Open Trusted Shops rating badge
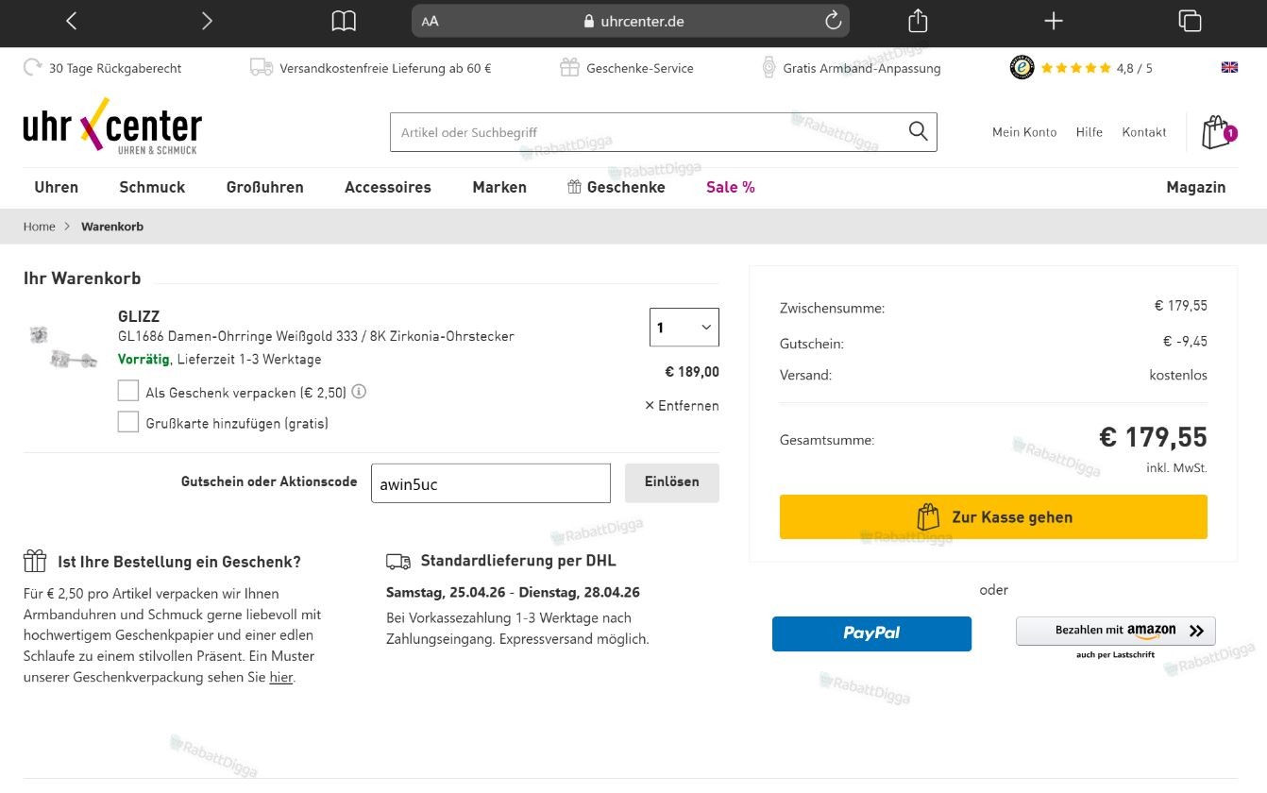Viewport: 1267px width, 793px height. point(1022,67)
